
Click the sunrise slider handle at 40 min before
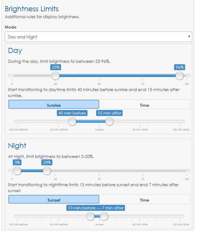[72, 121]
